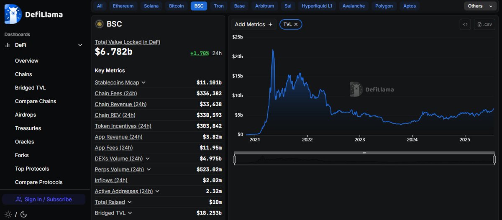Click the BSC chain logo icon
502x220 pixels.
(x=100, y=24)
